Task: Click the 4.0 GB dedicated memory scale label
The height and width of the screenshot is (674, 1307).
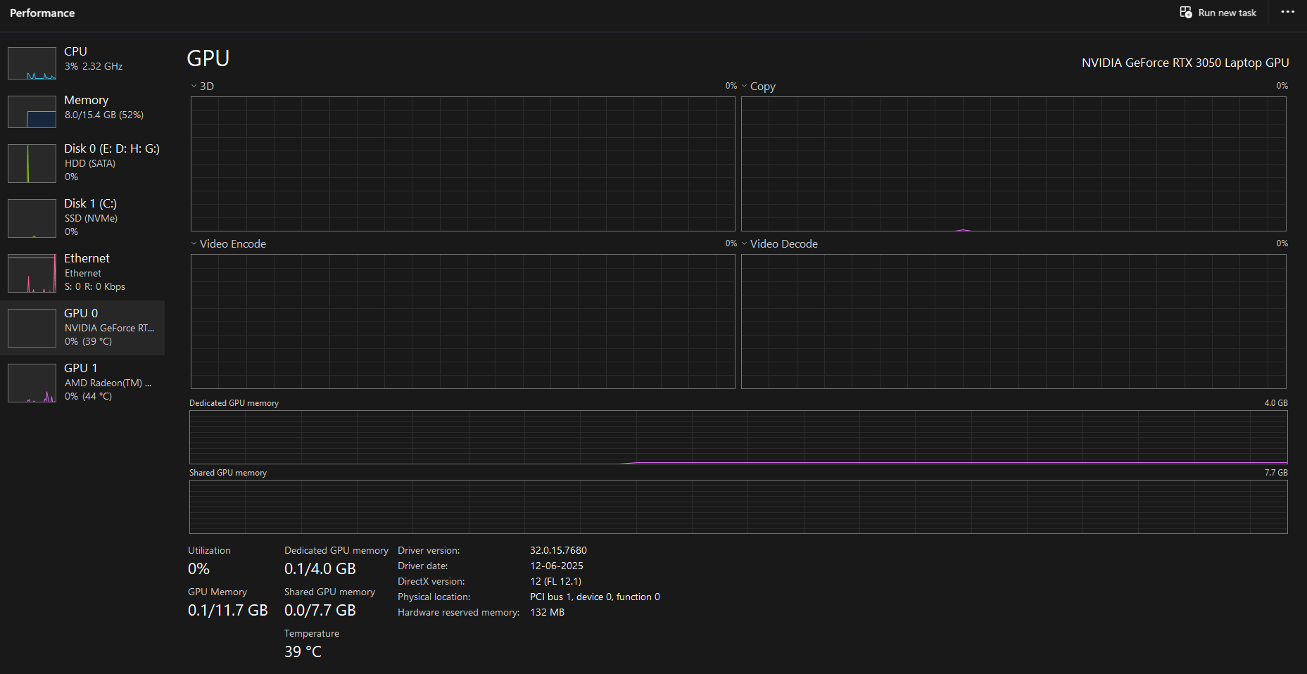Action: pyautogui.click(x=1275, y=403)
